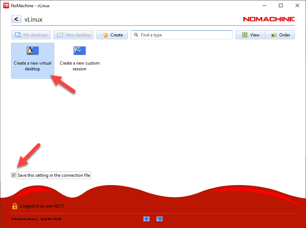Minimize the NoMachine window
The height and width of the screenshot is (228, 306).
pos(264,5)
